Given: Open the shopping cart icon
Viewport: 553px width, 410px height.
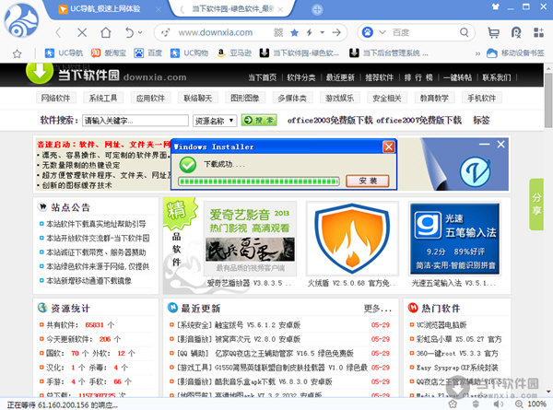Looking at the screenshot, I should pyautogui.click(x=493, y=32).
